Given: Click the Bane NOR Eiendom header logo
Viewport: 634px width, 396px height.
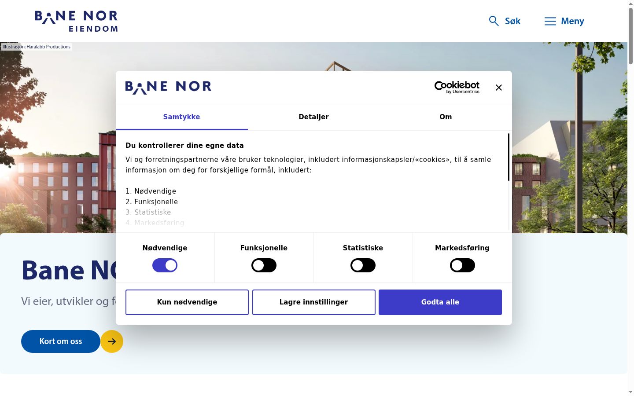Looking at the screenshot, I should click(x=76, y=22).
